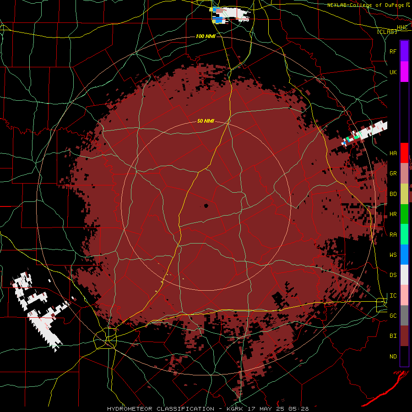
Task: Click the UK magenta legend swatch
Action: 404,72
